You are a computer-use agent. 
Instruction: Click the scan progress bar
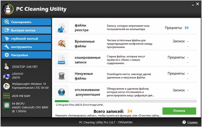point(126,101)
